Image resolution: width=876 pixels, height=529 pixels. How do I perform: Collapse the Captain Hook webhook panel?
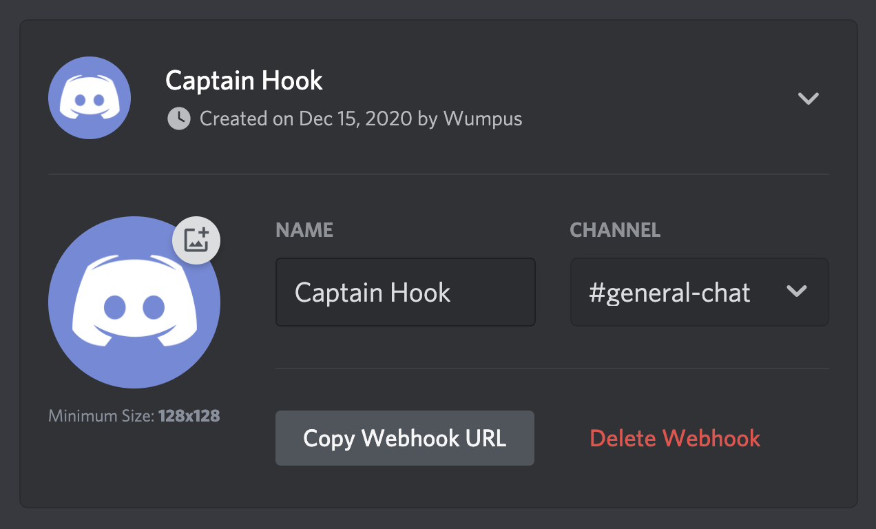tap(808, 98)
